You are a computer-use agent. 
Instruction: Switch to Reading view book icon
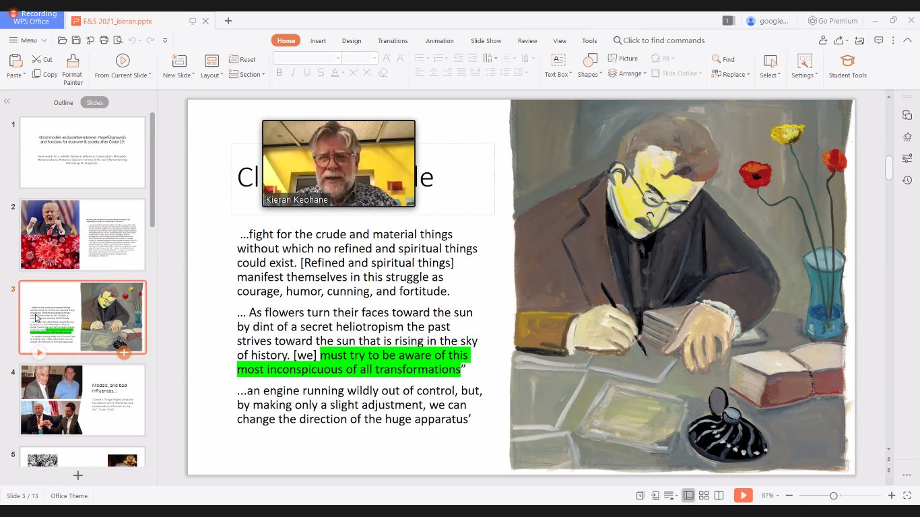[x=719, y=495]
